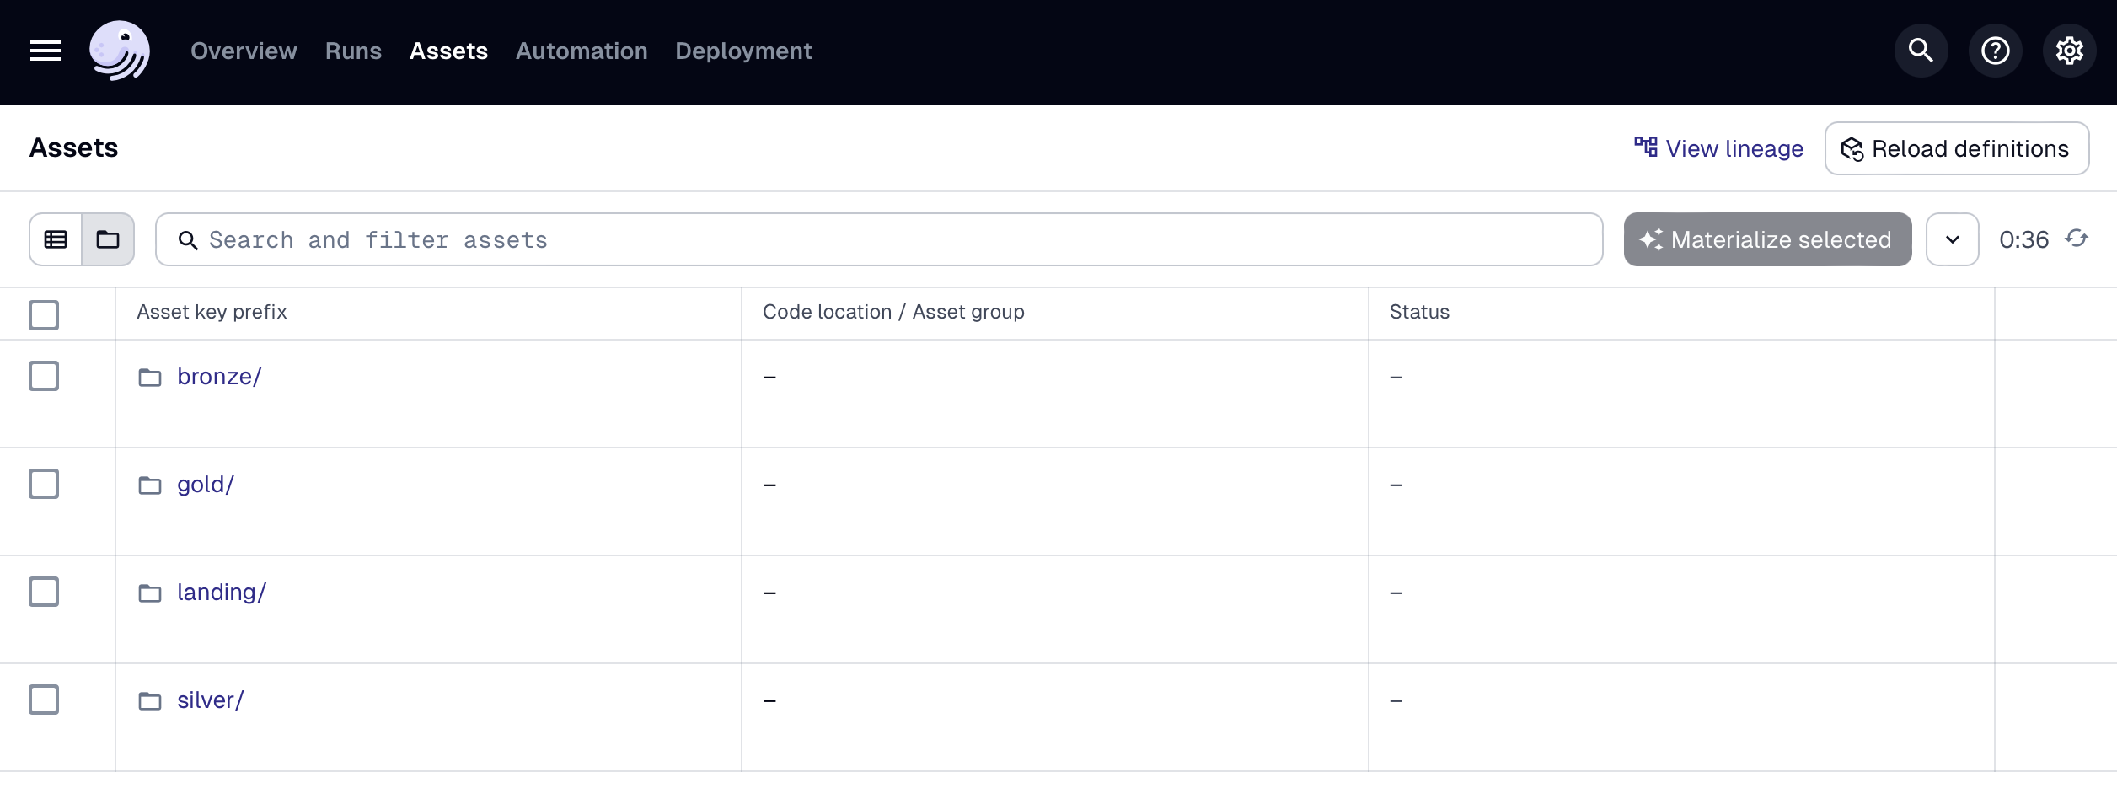Click the View lineage link
2117x799 pixels.
(x=1718, y=148)
